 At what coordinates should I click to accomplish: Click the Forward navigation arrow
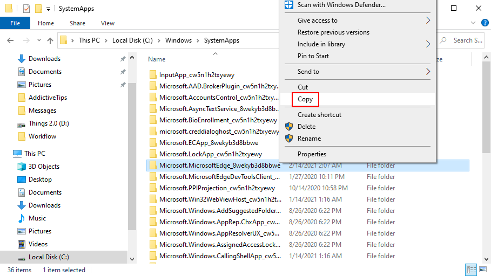click(x=26, y=40)
